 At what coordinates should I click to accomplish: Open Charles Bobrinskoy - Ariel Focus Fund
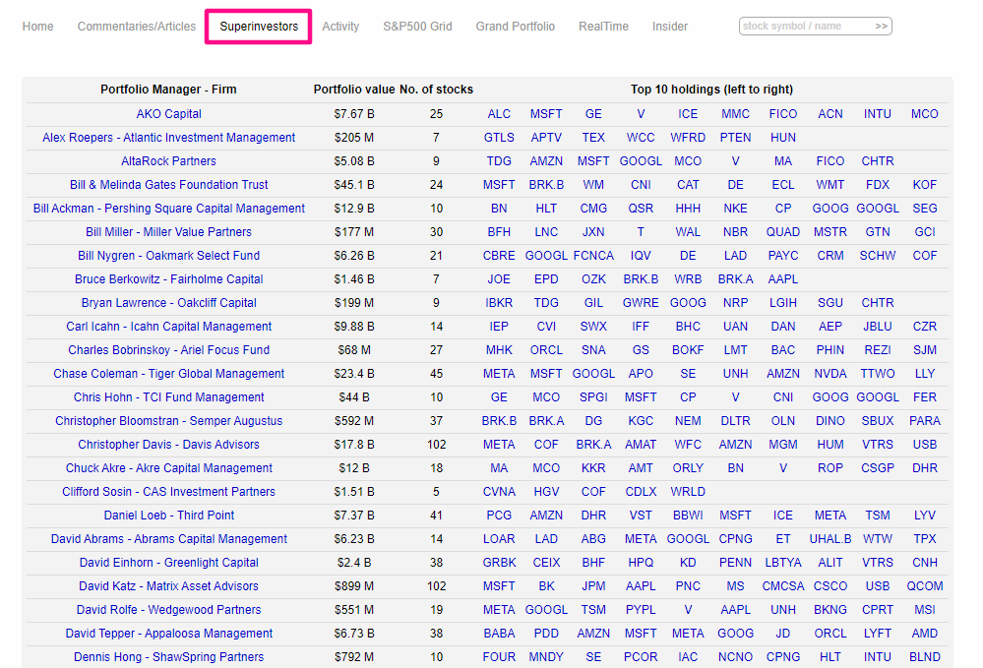pos(168,349)
